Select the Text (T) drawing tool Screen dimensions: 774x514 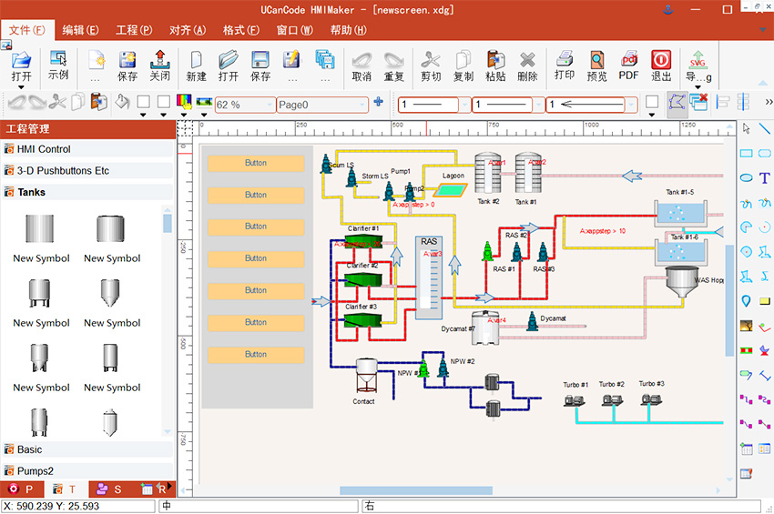[x=764, y=177]
